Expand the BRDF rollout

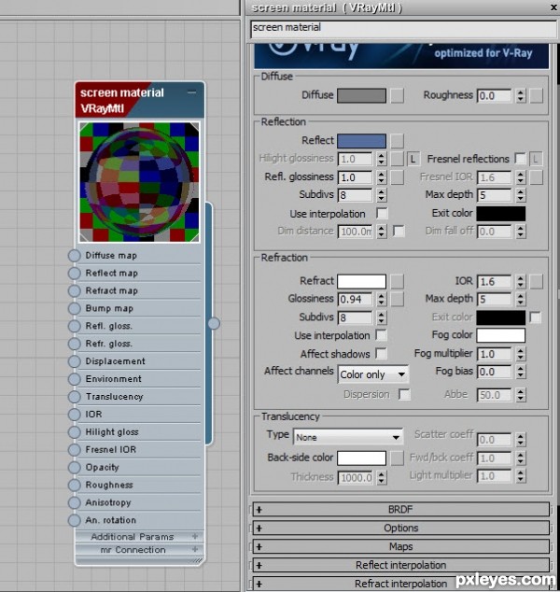(400, 509)
